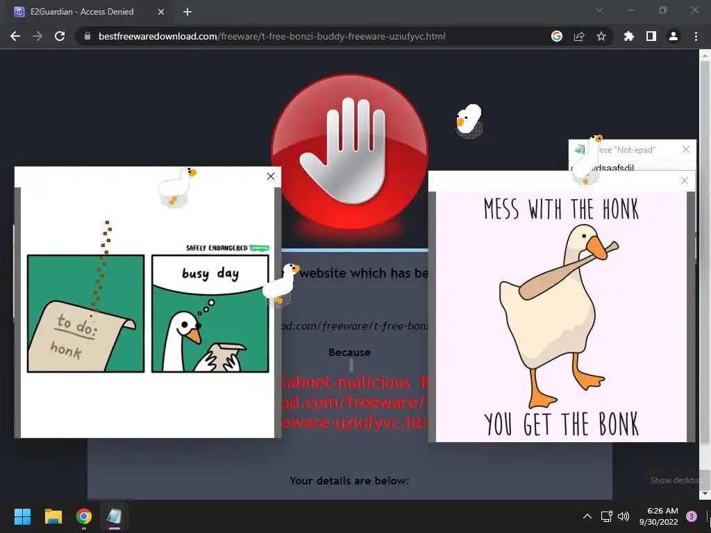Open the Windows Start menu
Image resolution: width=711 pixels, height=533 pixels.
22,516
